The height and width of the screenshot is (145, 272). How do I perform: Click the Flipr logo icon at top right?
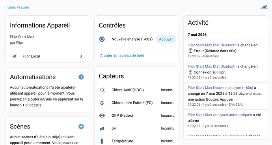pos(264,7)
